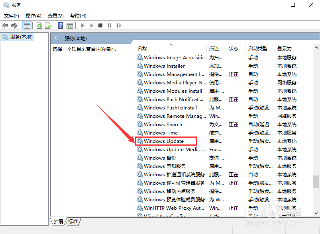Click the gear icon beside Windows Installer
The image size is (320, 234).
(140, 66)
